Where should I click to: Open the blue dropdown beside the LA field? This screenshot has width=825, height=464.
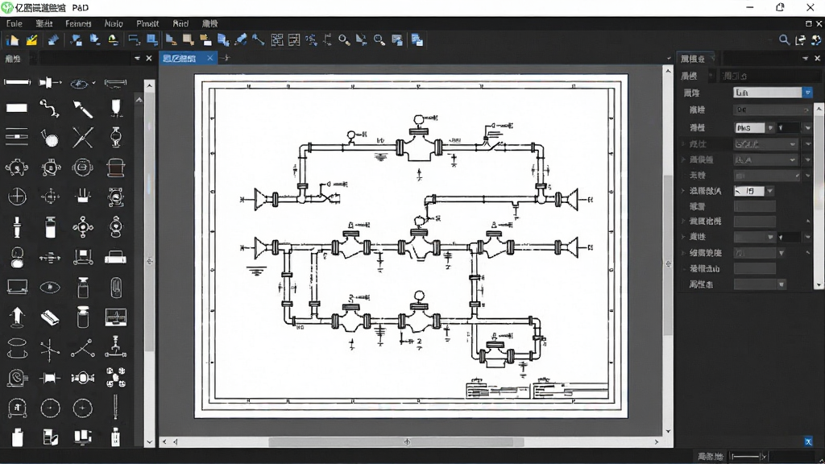(807, 93)
